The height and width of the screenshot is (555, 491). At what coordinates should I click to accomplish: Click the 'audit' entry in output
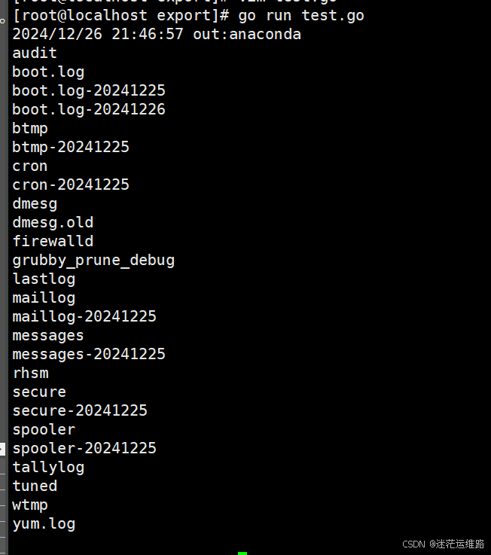point(35,53)
